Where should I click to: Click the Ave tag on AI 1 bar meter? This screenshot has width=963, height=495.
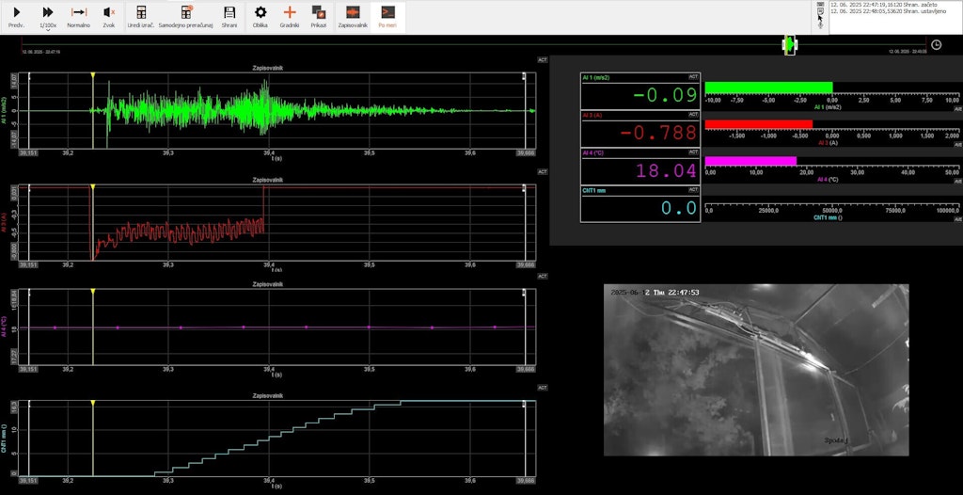(956, 107)
